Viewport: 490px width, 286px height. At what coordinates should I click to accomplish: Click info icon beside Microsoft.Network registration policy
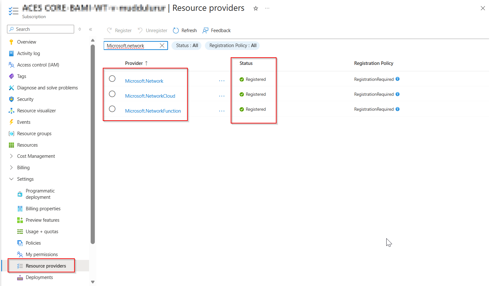pos(397,79)
